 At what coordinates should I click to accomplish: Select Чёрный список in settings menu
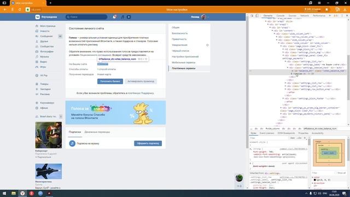[180, 51]
